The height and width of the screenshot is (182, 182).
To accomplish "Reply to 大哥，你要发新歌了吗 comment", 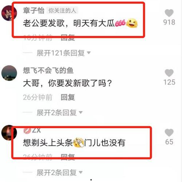I will (x=68, y=97).
